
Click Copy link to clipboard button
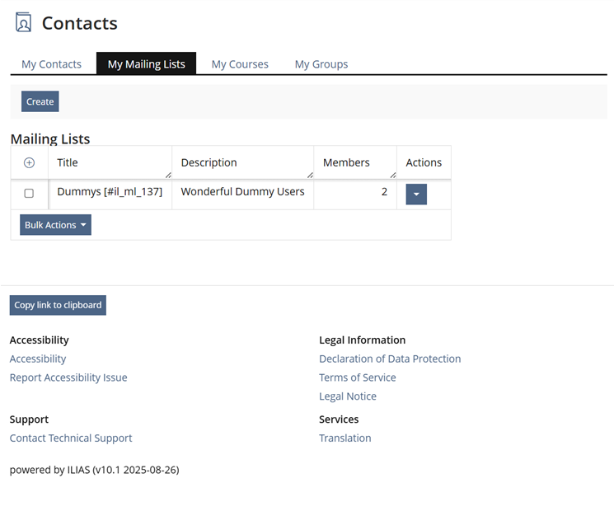[58, 305]
